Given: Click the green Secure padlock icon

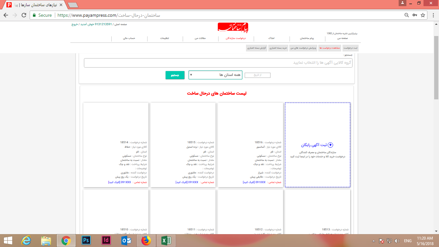Looking at the screenshot, I should click(34, 15).
